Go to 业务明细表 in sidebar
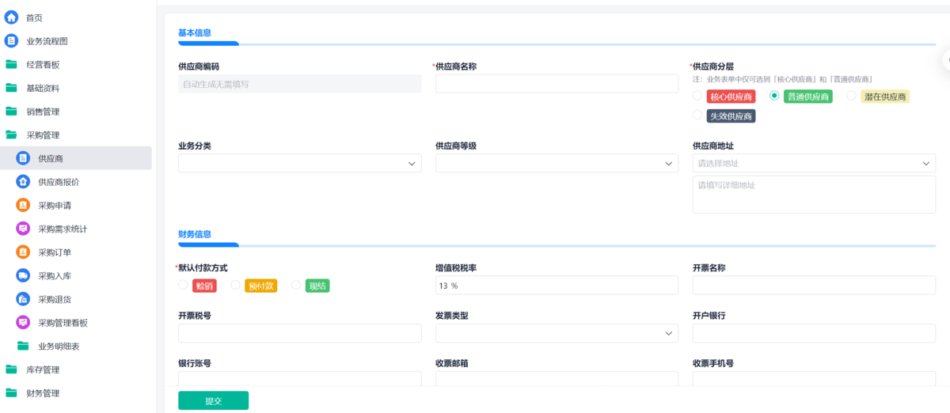The height and width of the screenshot is (413, 950). point(59,347)
